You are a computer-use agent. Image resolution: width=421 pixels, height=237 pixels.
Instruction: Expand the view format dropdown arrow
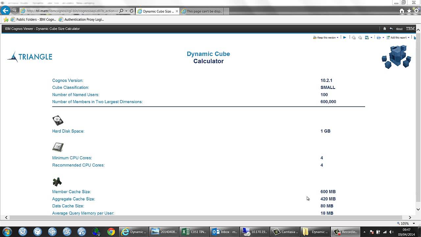click(383, 38)
